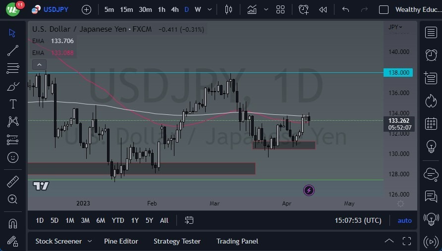Add symbol to compare with plus icon
Viewport: 442px width, 251px height.
[x=86, y=10]
